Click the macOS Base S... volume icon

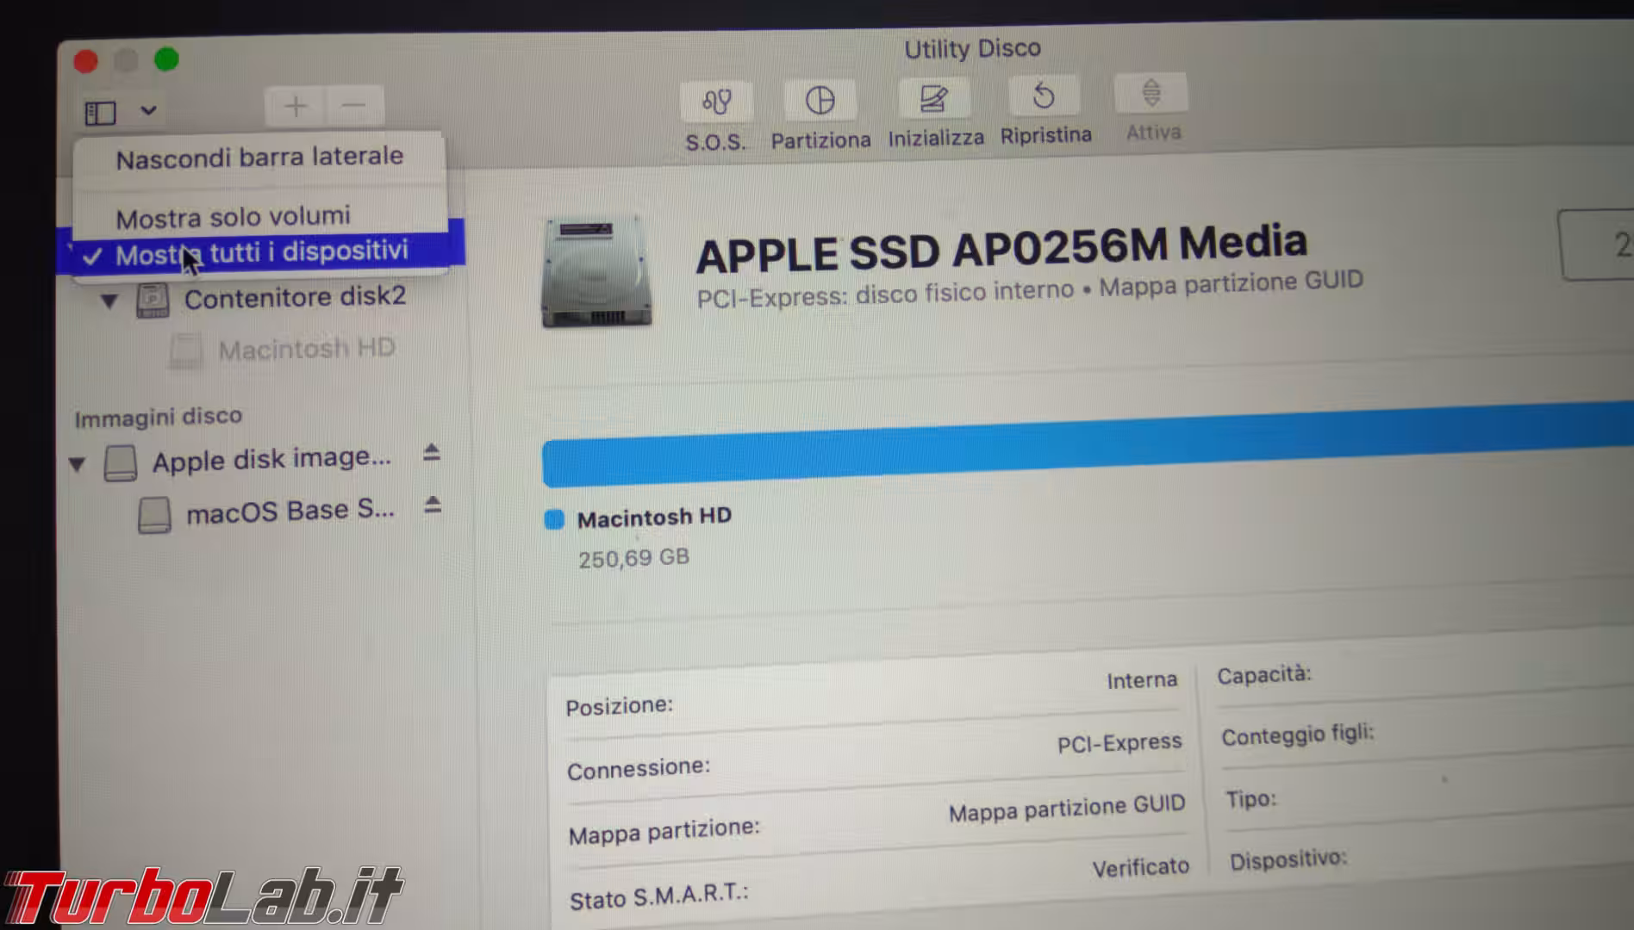[155, 515]
